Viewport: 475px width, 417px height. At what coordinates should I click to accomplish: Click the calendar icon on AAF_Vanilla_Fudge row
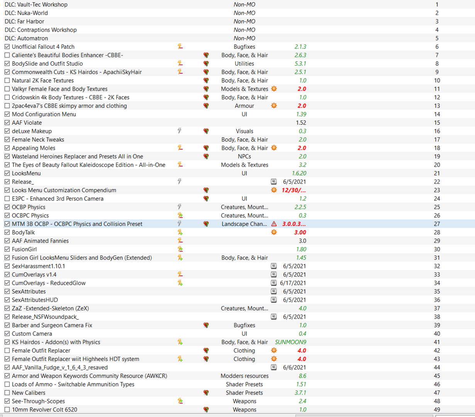(274, 367)
